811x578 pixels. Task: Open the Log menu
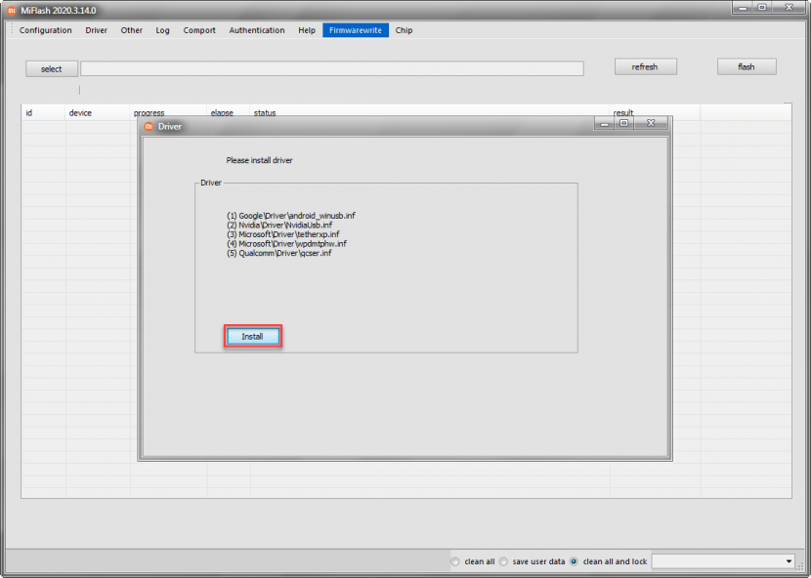coord(162,30)
